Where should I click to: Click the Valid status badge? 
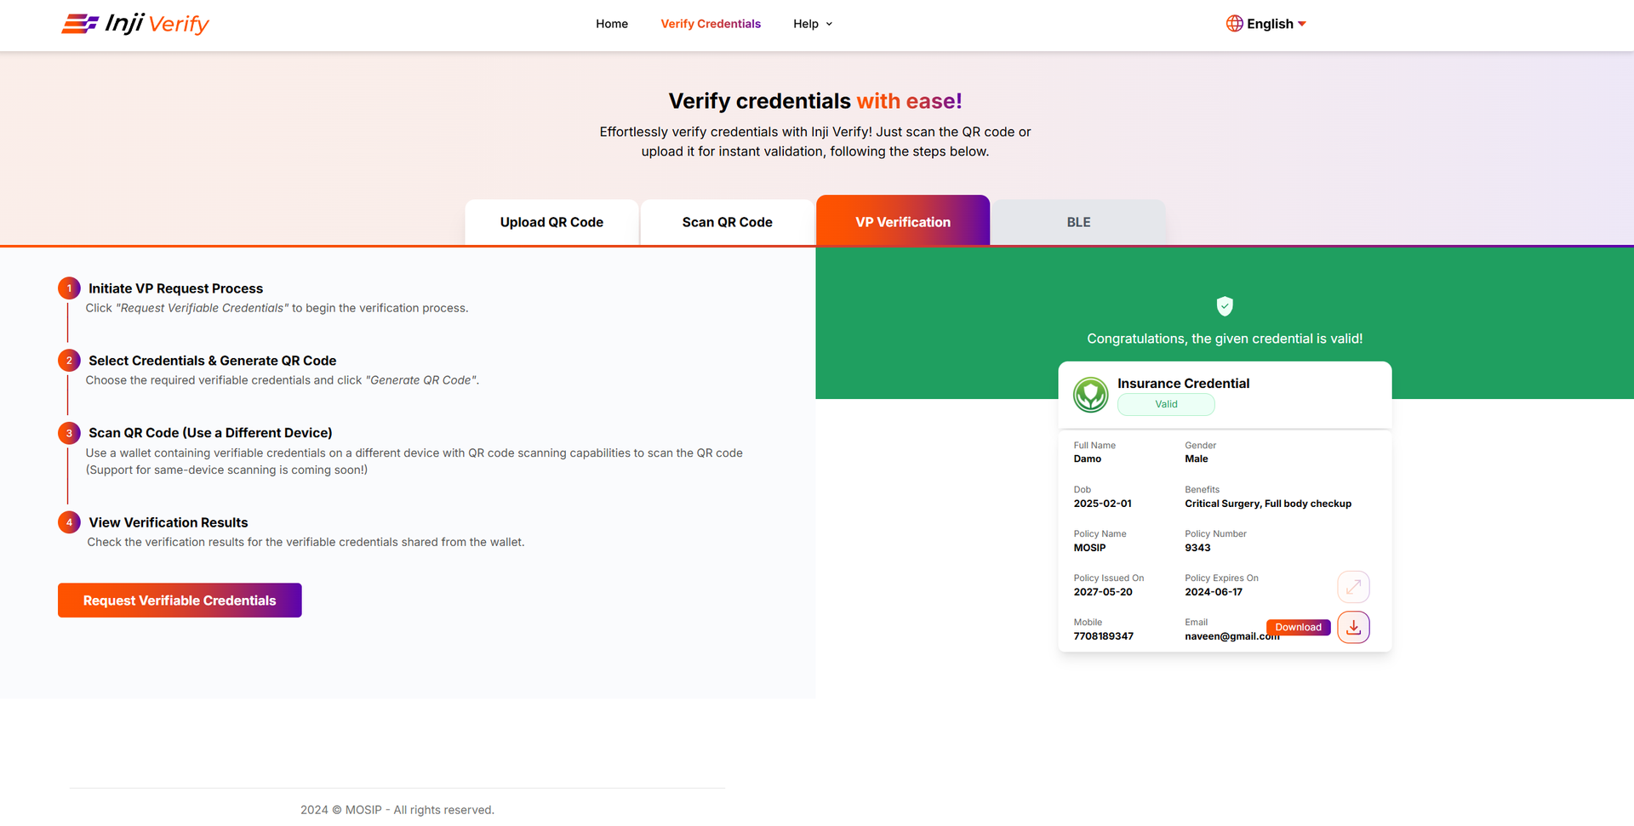click(1166, 405)
